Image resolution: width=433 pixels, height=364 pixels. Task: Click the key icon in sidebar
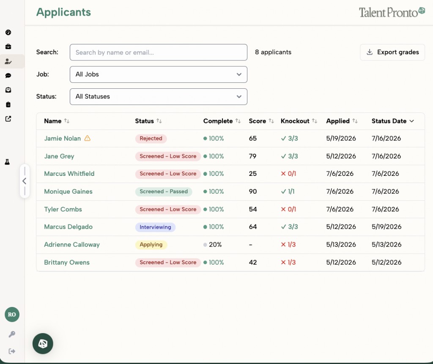pos(12,334)
